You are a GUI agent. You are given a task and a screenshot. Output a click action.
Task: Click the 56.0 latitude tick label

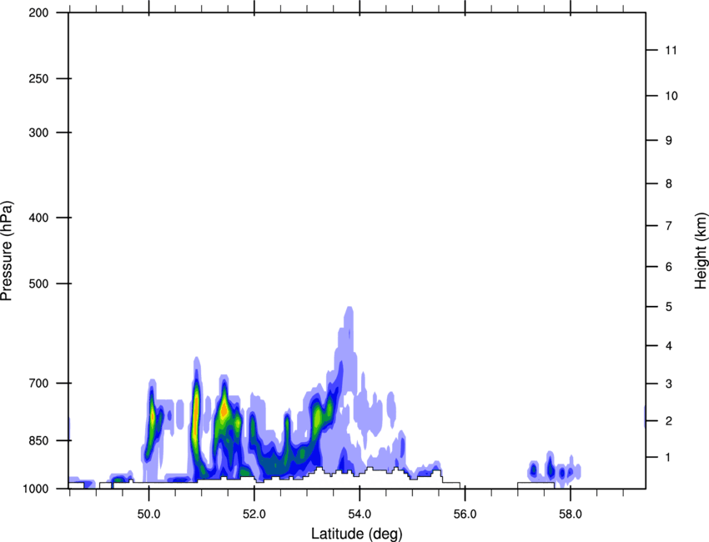[465, 514]
